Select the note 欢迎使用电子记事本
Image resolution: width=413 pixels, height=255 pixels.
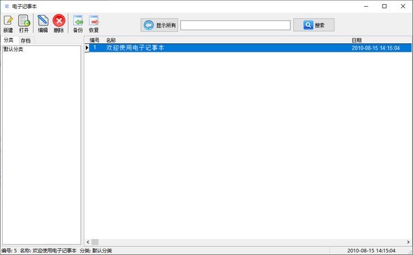(x=135, y=48)
